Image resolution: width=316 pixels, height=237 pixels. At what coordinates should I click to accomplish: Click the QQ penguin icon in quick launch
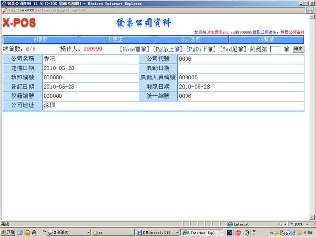pyautogui.click(x=34, y=232)
